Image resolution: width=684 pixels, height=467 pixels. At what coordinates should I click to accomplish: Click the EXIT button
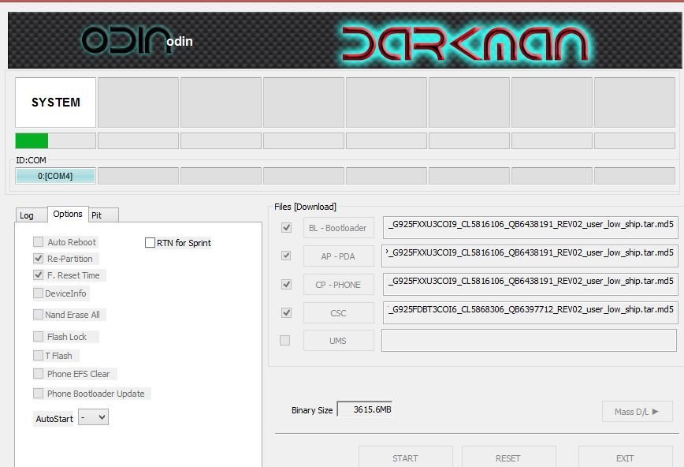625,457
